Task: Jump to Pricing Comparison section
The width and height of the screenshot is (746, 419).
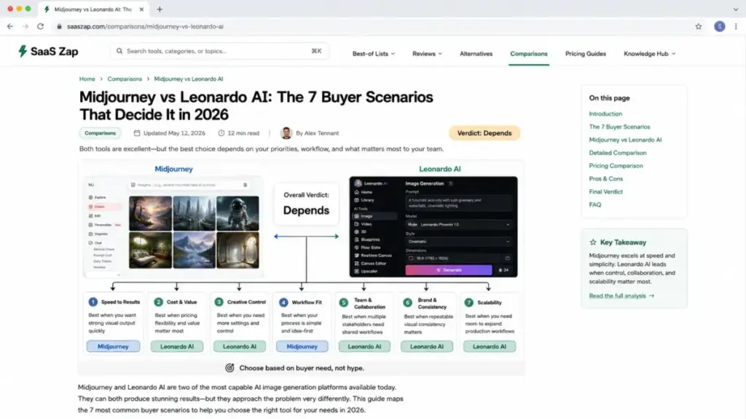Action: click(616, 166)
